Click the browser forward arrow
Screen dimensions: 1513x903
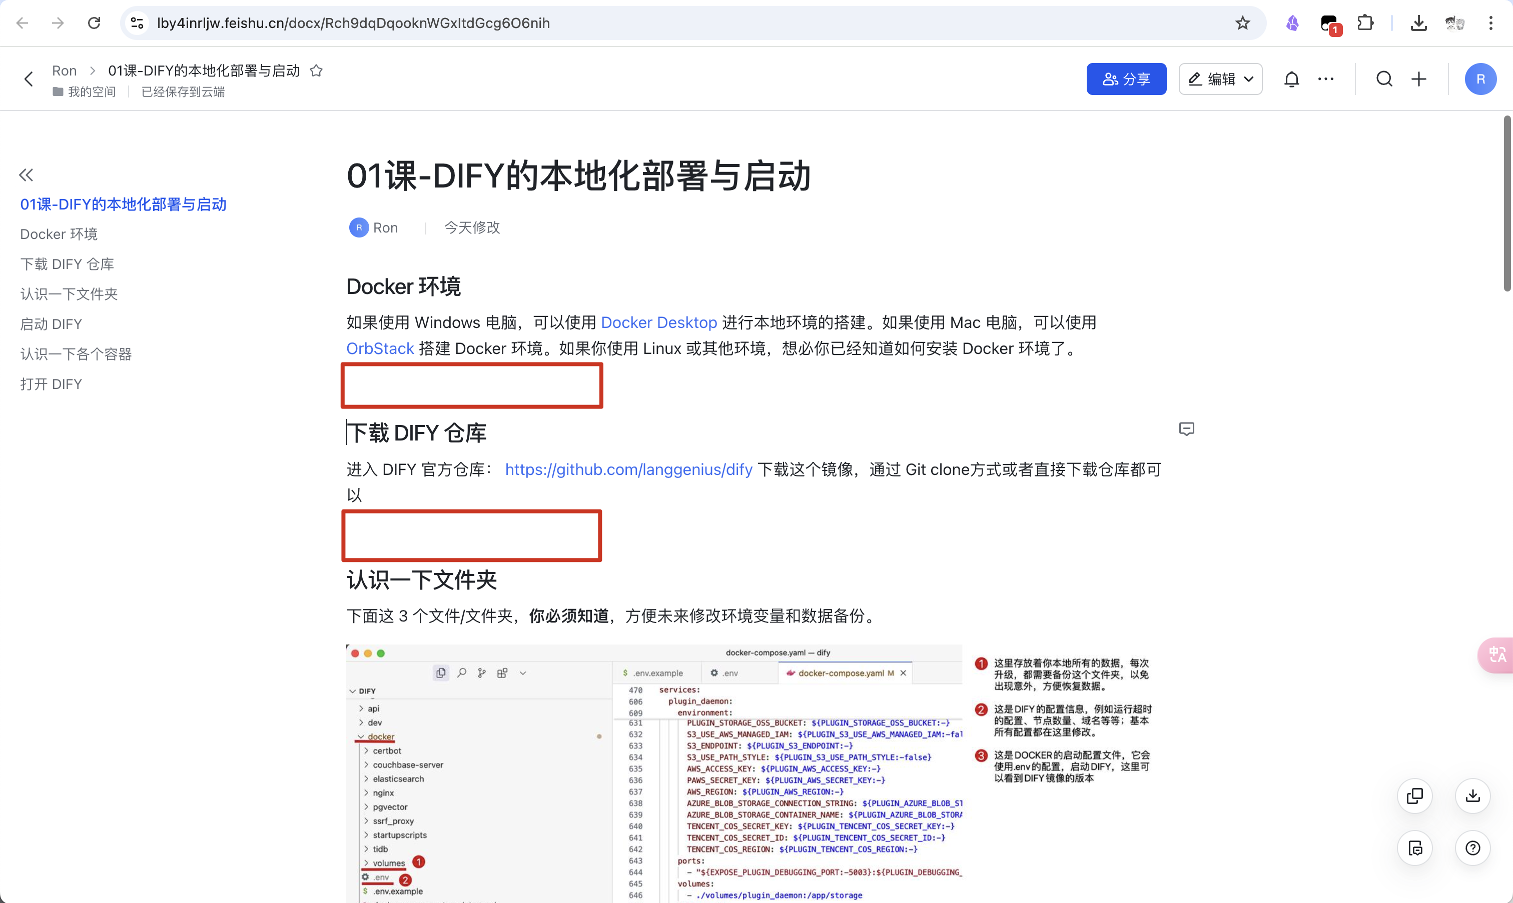point(58,23)
